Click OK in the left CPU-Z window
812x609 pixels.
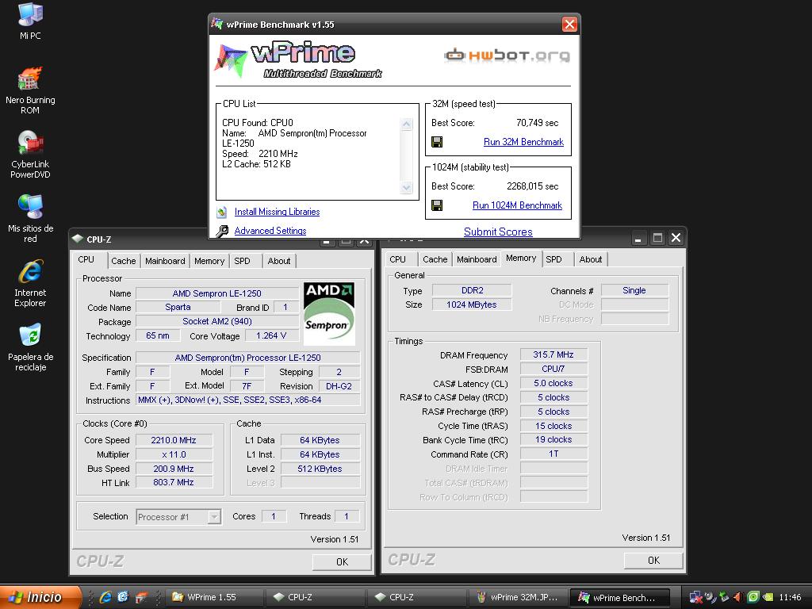[x=342, y=562]
